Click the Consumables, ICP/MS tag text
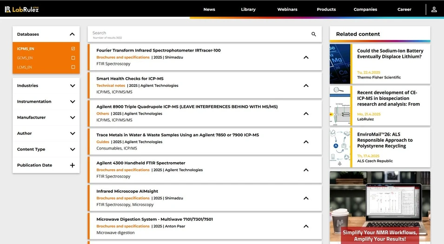The image size is (444, 244). tap(117, 148)
